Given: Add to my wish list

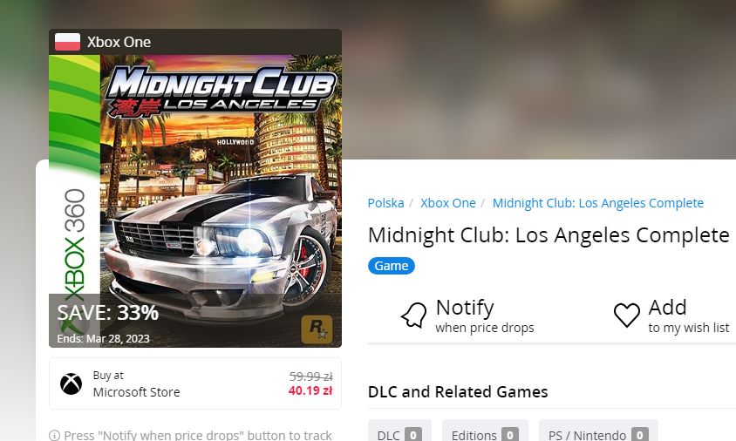Looking at the screenshot, I should (x=671, y=315).
